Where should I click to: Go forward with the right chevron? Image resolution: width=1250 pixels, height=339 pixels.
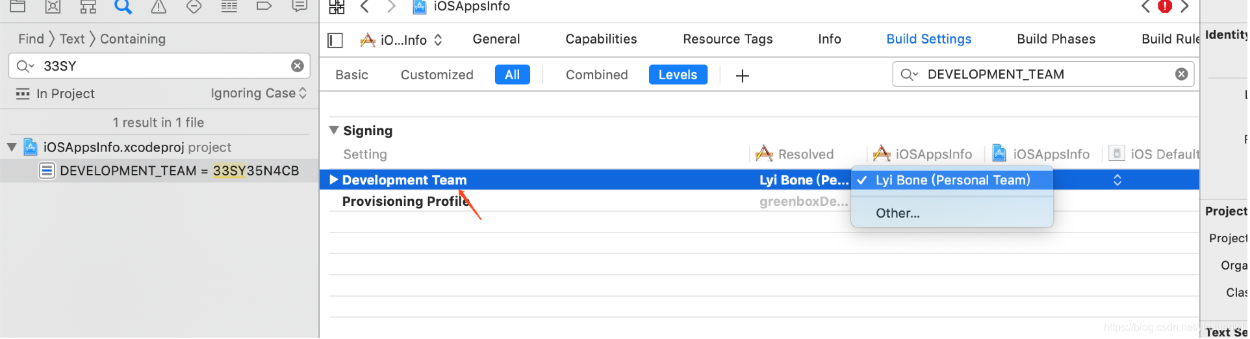pyautogui.click(x=391, y=6)
